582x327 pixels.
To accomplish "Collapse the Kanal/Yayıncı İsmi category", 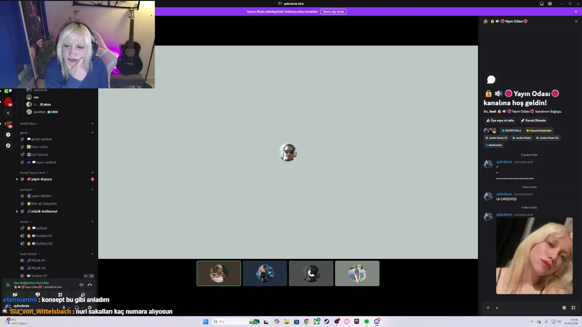I will coord(34,173).
